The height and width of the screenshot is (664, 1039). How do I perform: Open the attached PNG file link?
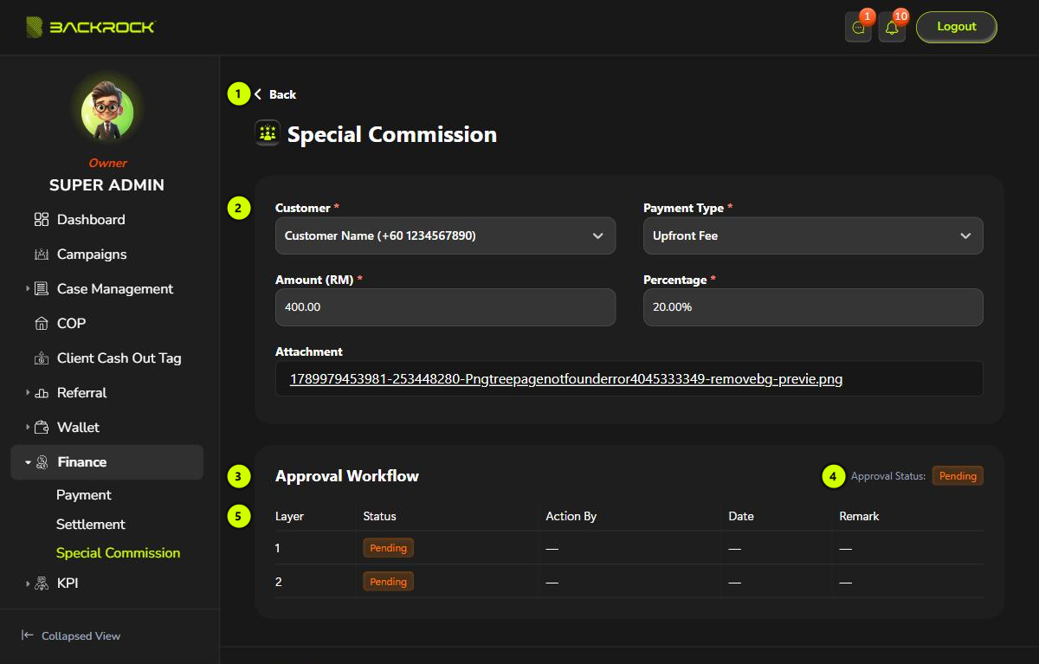566,378
